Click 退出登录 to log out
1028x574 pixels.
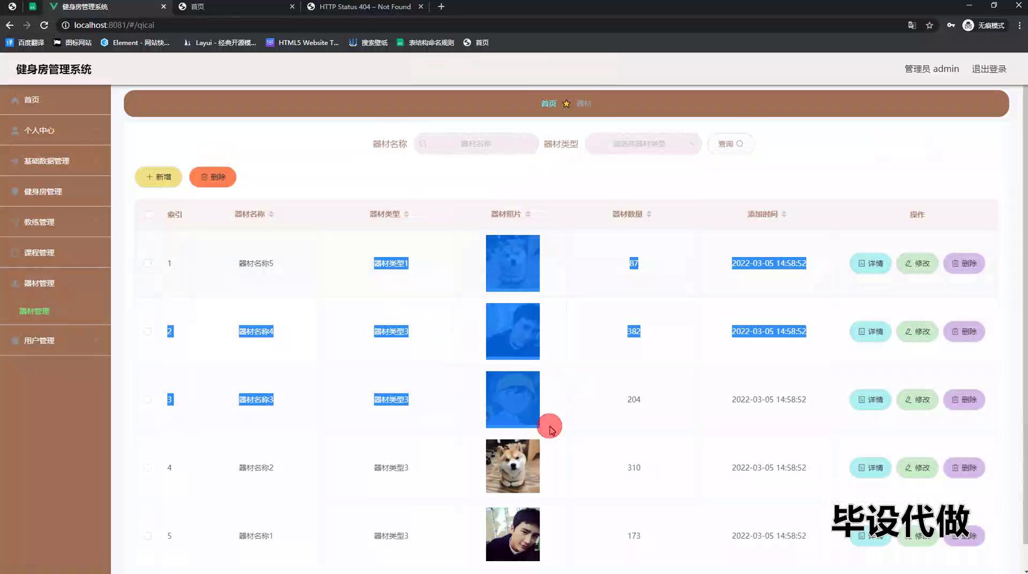click(x=989, y=69)
